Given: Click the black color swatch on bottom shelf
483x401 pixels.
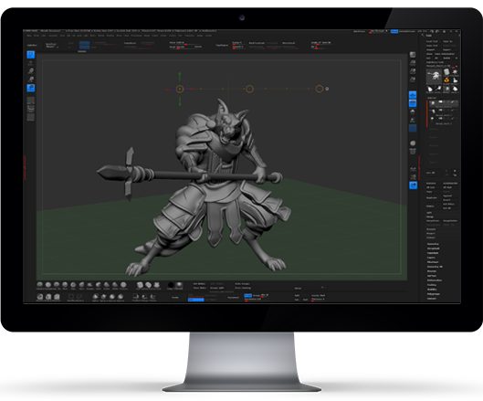Looking at the screenshot, I should [171, 285].
